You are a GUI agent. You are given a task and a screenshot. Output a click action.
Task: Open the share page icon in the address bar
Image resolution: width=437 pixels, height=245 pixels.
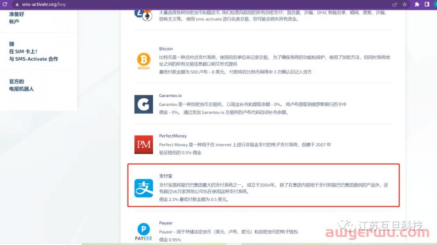[395, 4]
